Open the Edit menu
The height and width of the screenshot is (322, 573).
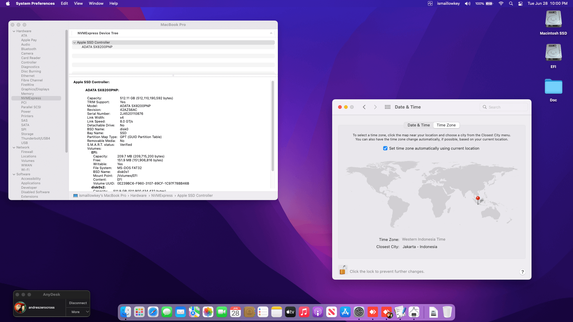click(64, 4)
